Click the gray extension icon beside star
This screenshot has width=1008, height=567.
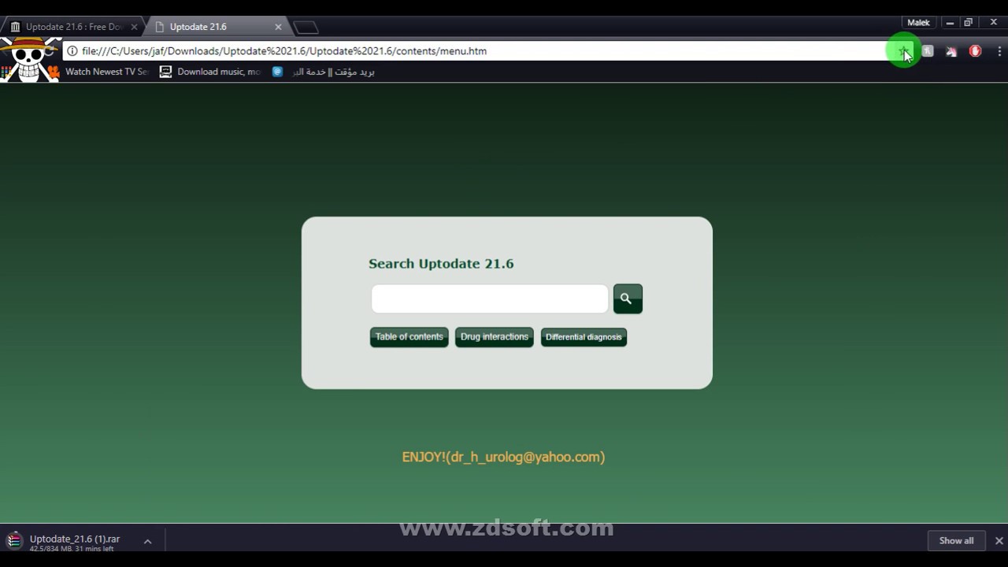click(x=928, y=51)
